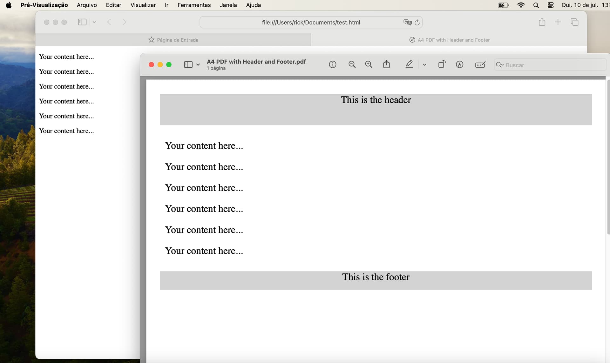610x363 pixels.
Task: Show the Markup toolbar
Action: (459, 64)
